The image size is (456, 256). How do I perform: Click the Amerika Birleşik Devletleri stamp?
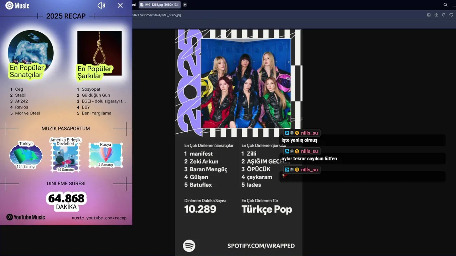point(65,155)
